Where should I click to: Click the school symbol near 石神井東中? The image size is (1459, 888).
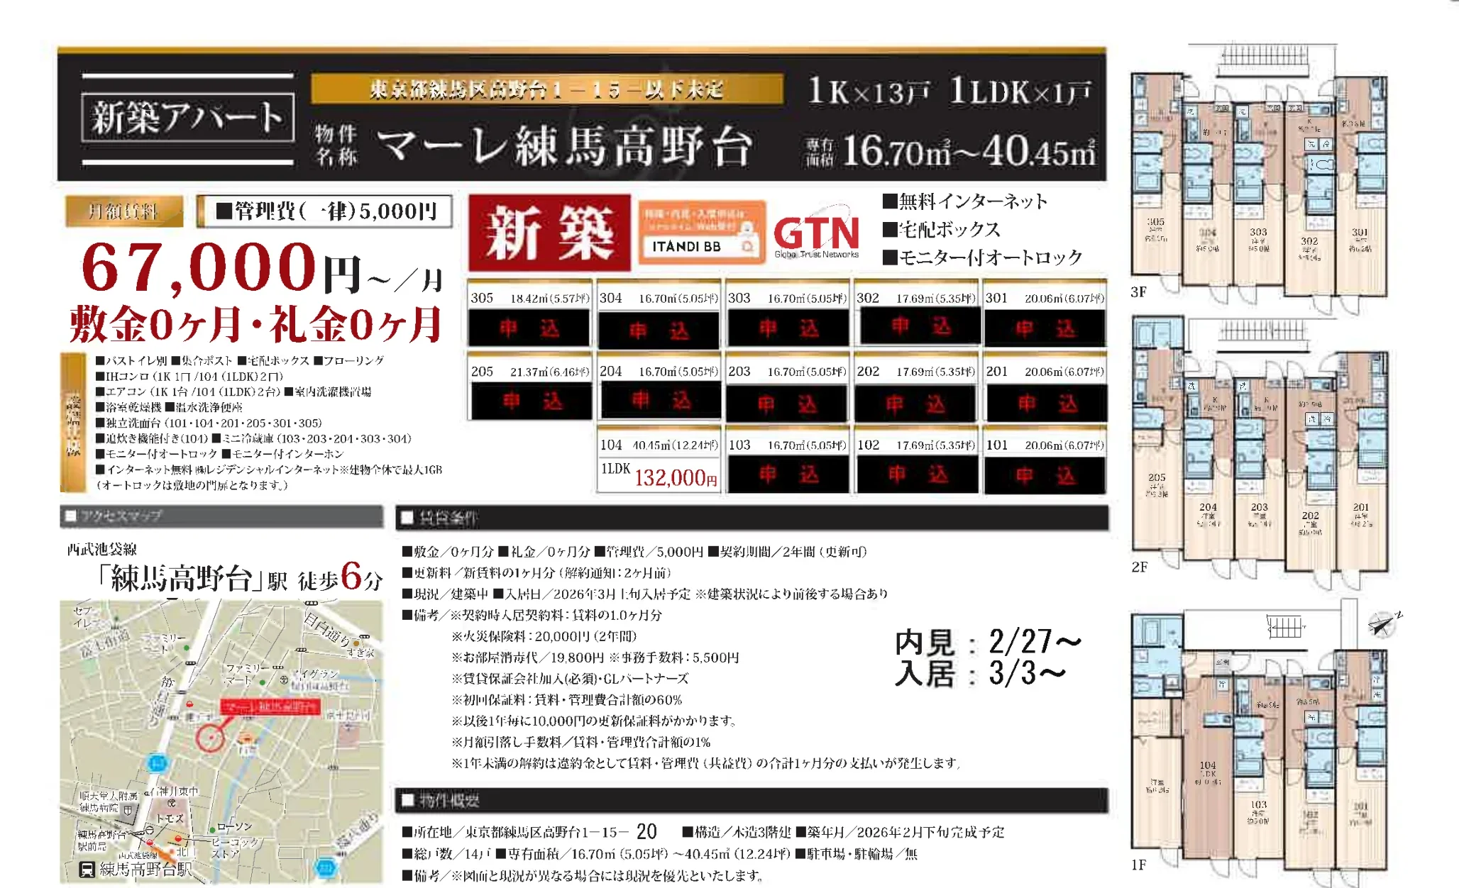(x=171, y=803)
